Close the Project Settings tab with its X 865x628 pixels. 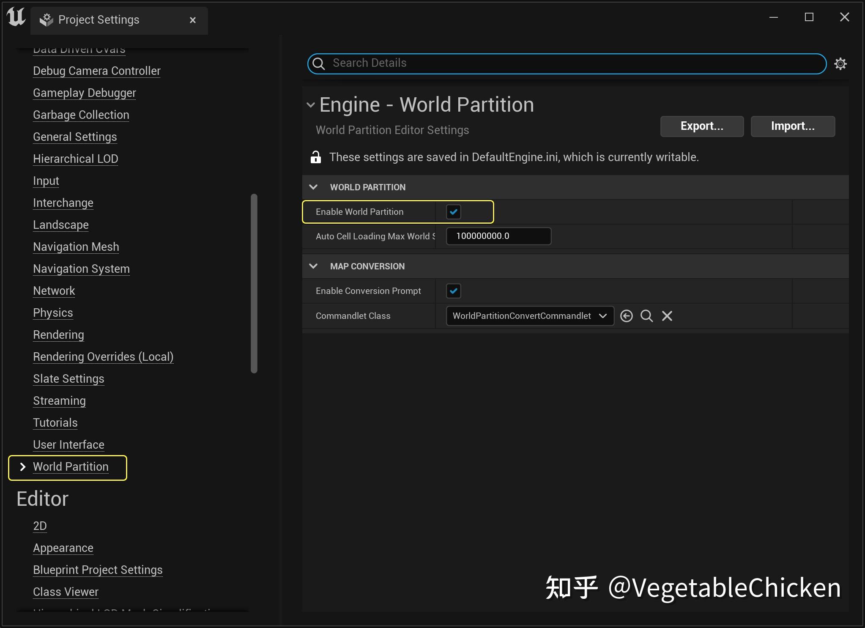click(x=193, y=20)
